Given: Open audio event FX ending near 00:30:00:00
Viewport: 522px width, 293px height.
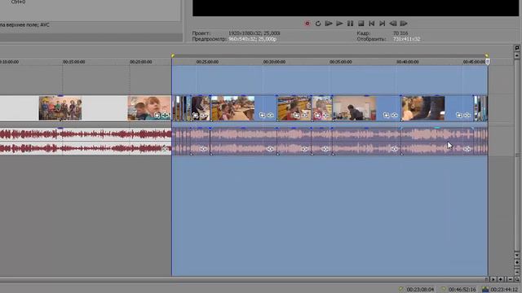Looking at the screenshot, I should tap(270, 149).
